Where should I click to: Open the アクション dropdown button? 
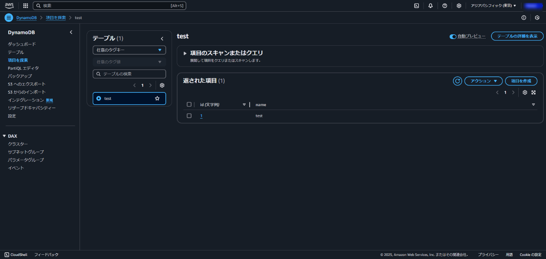[483, 81]
